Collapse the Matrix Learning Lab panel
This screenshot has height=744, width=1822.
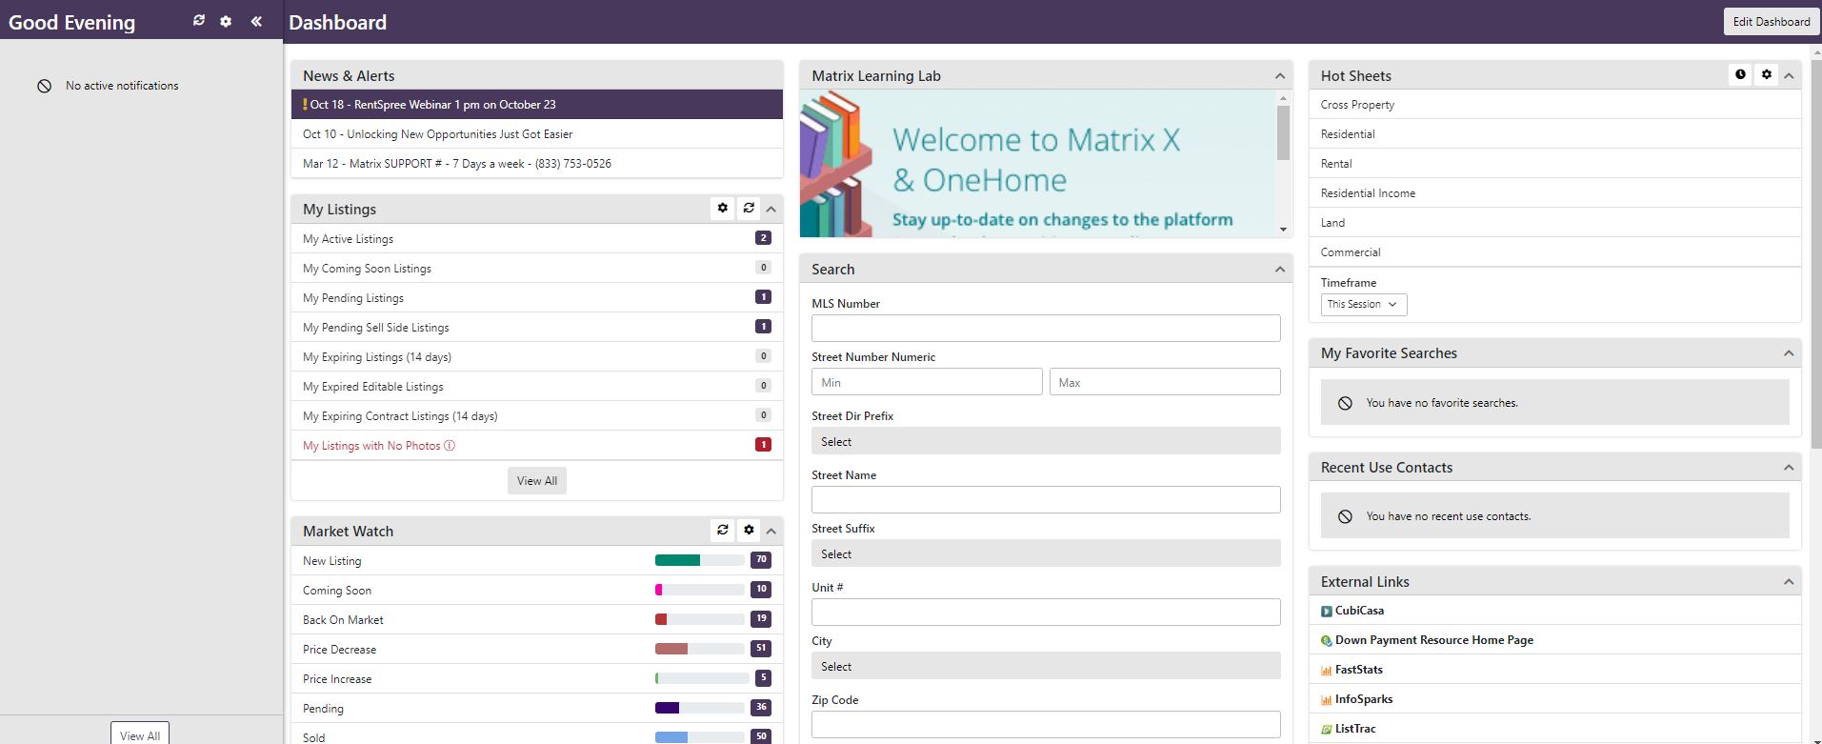click(1279, 76)
